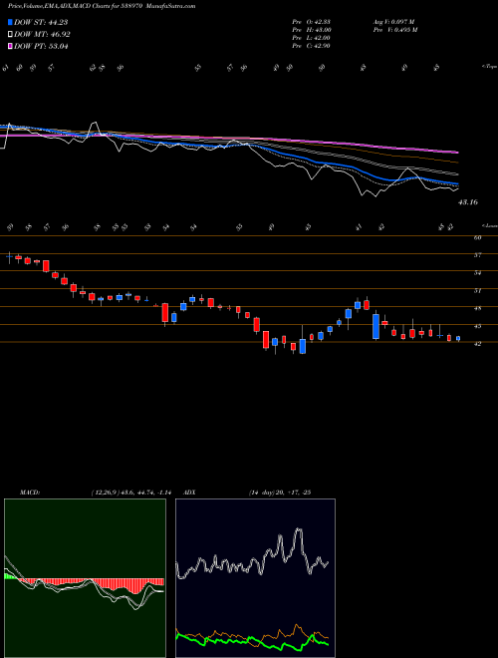Click the 48 price axis label
Viewport: 498px width, 658px height.
point(477,308)
